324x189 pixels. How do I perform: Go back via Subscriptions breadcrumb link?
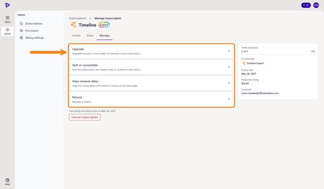click(77, 18)
